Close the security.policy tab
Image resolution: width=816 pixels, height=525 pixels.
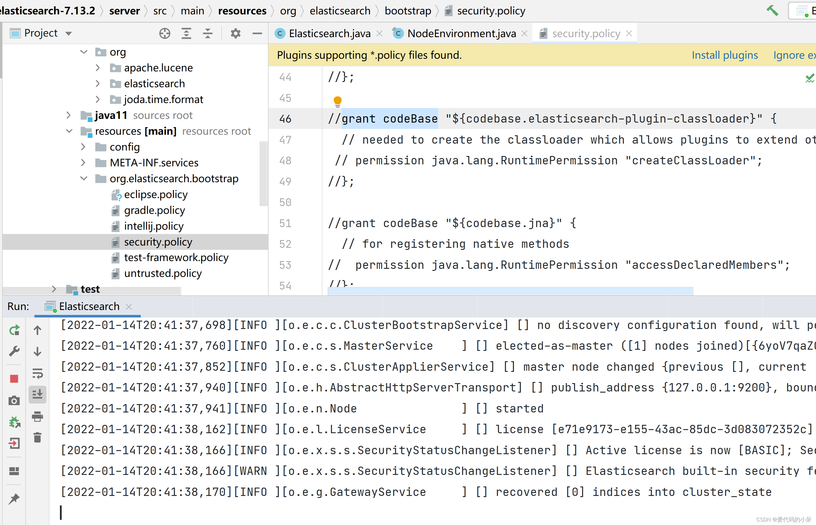pyautogui.click(x=629, y=33)
